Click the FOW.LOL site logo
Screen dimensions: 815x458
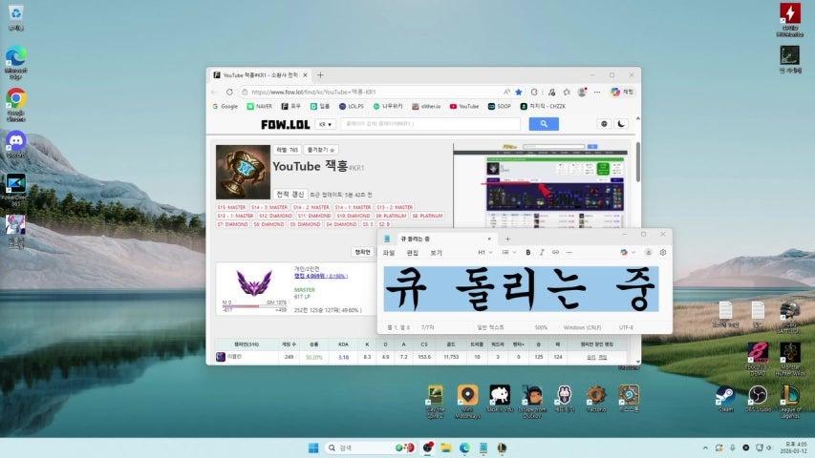click(286, 125)
